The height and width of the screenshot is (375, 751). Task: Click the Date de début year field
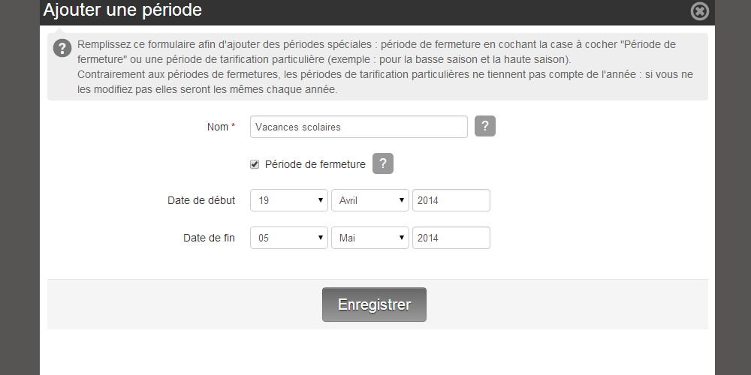click(451, 200)
